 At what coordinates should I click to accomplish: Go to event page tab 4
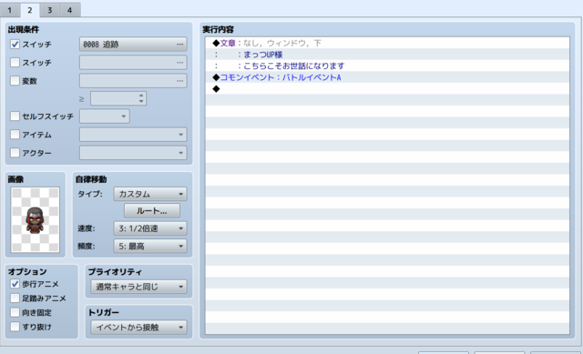point(70,10)
